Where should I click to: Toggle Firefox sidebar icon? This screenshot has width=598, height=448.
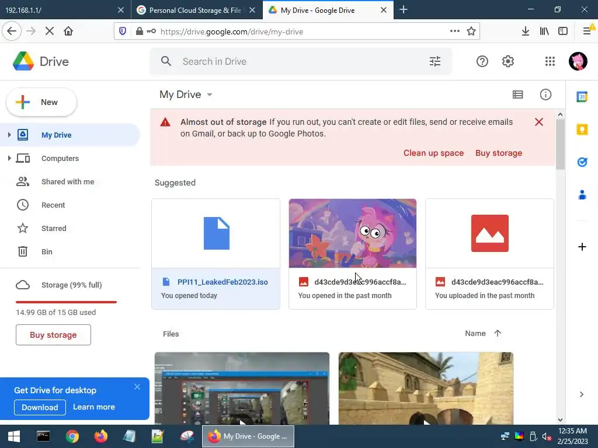pyautogui.click(x=563, y=32)
